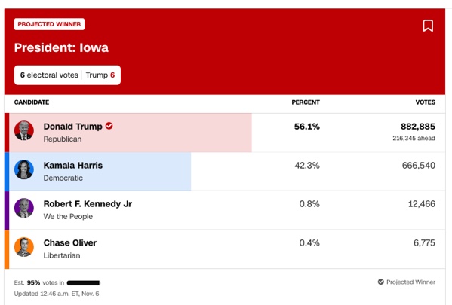Image resolution: width=452 pixels, height=305 pixels.
Task: Click the PERCENT column header
Action: [306, 102]
